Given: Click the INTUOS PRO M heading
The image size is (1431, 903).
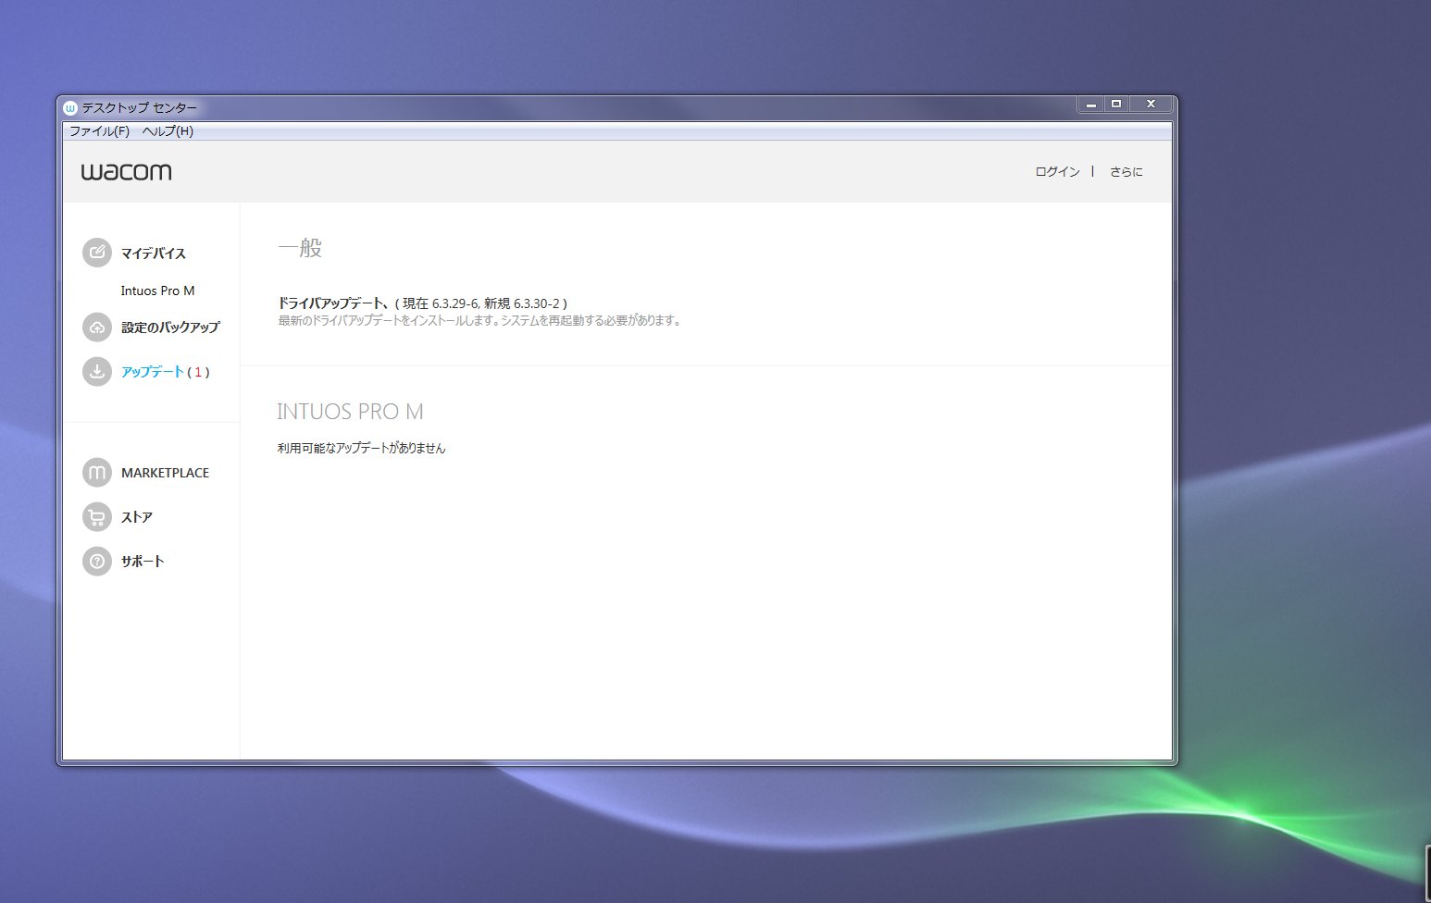Looking at the screenshot, I should tap(350, 412).
